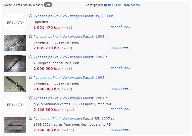The height and width of the screenshot is (136, 192).
Task: Open the 2 090 000 б.р. Passat 1998 title link
Action: [x=71, y=78]
